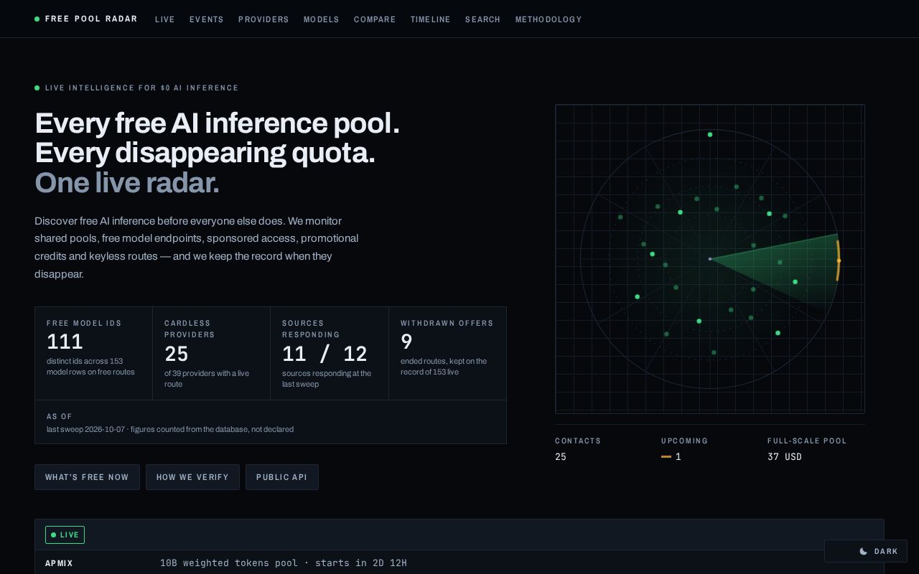Go to the Events page

point(207,19)
